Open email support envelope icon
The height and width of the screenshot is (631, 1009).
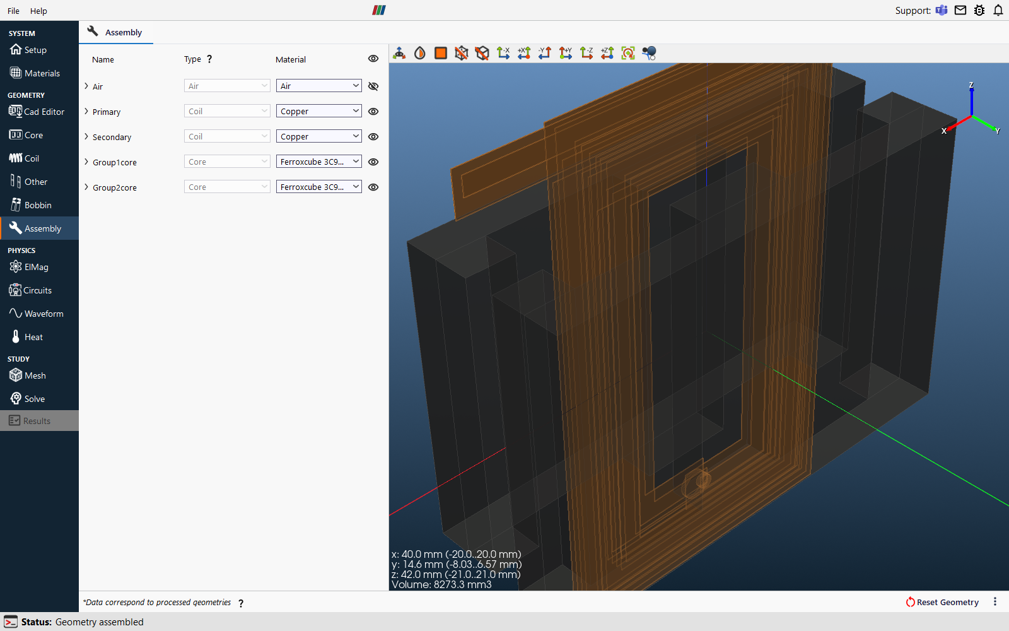[x=960, y=10]
